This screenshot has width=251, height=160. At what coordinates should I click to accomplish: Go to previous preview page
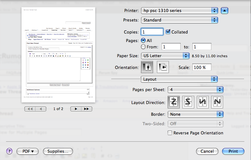tap(41, 109)
